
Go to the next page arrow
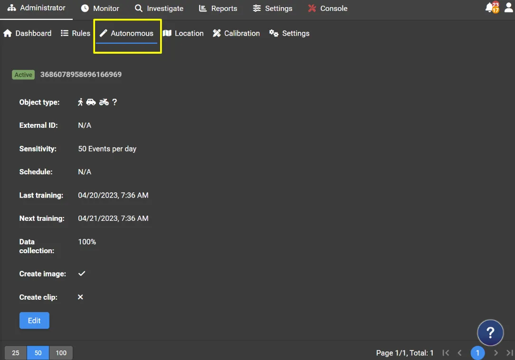point(496,353)
